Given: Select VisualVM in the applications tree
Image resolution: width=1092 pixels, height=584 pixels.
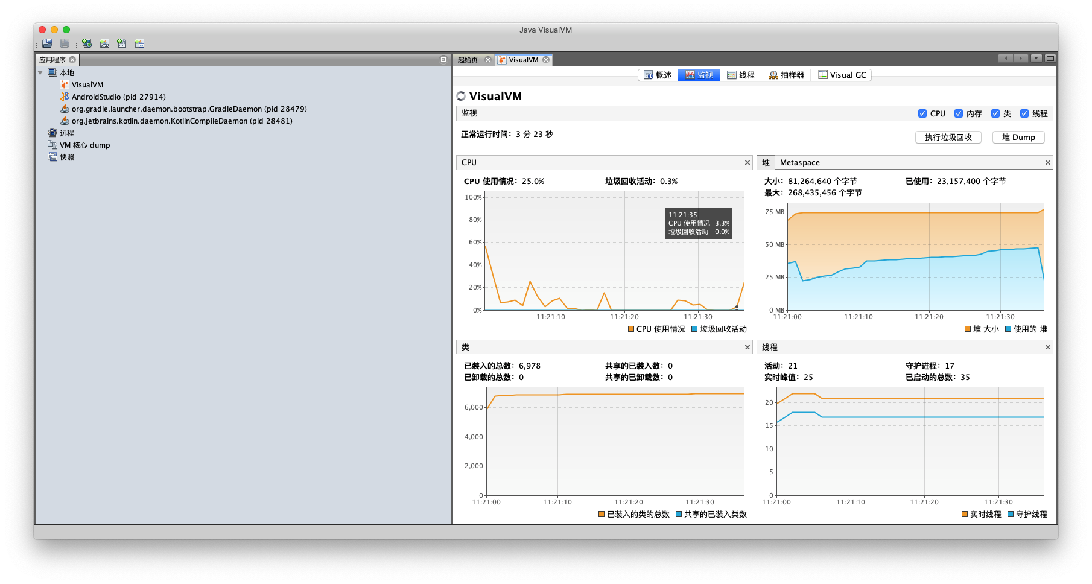Looking at the screenshot, I should point(87,85).
